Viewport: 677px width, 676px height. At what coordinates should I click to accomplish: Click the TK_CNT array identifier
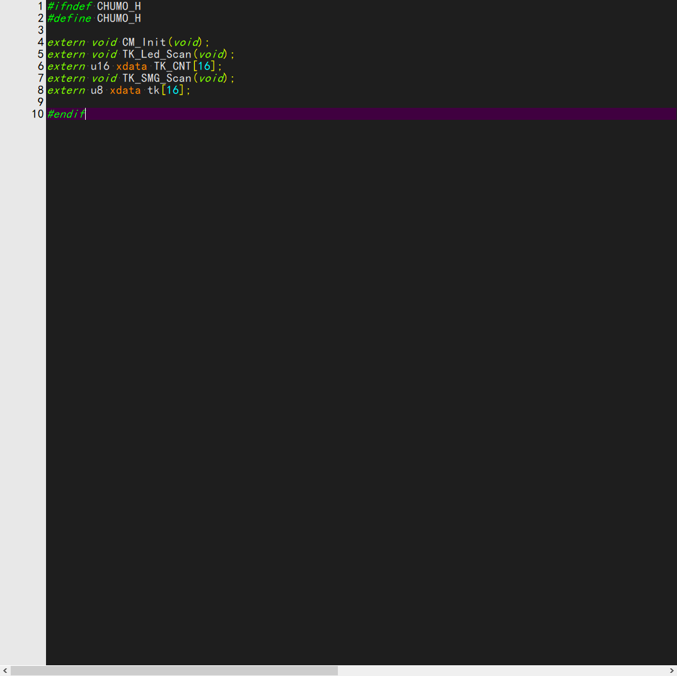172,66
